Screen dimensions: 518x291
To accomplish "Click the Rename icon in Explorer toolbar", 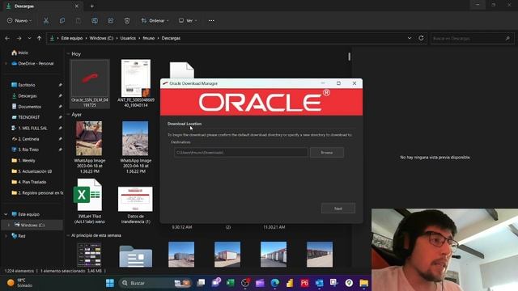I will point(95,20).
